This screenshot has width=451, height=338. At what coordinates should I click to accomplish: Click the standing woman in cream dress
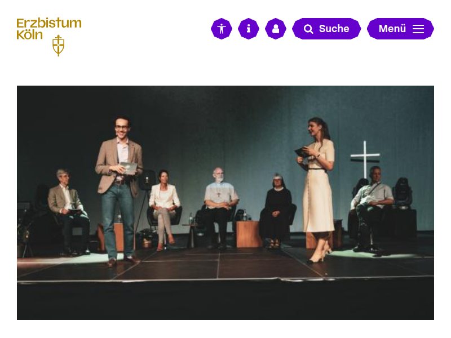pyautogui.click(x=316, y=190)
